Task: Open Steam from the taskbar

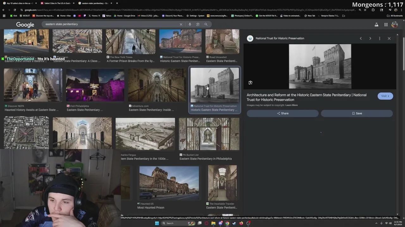Action: [234, 223]
